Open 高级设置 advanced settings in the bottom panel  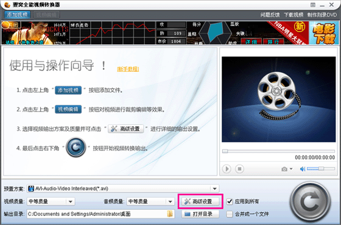click(200, 201)
